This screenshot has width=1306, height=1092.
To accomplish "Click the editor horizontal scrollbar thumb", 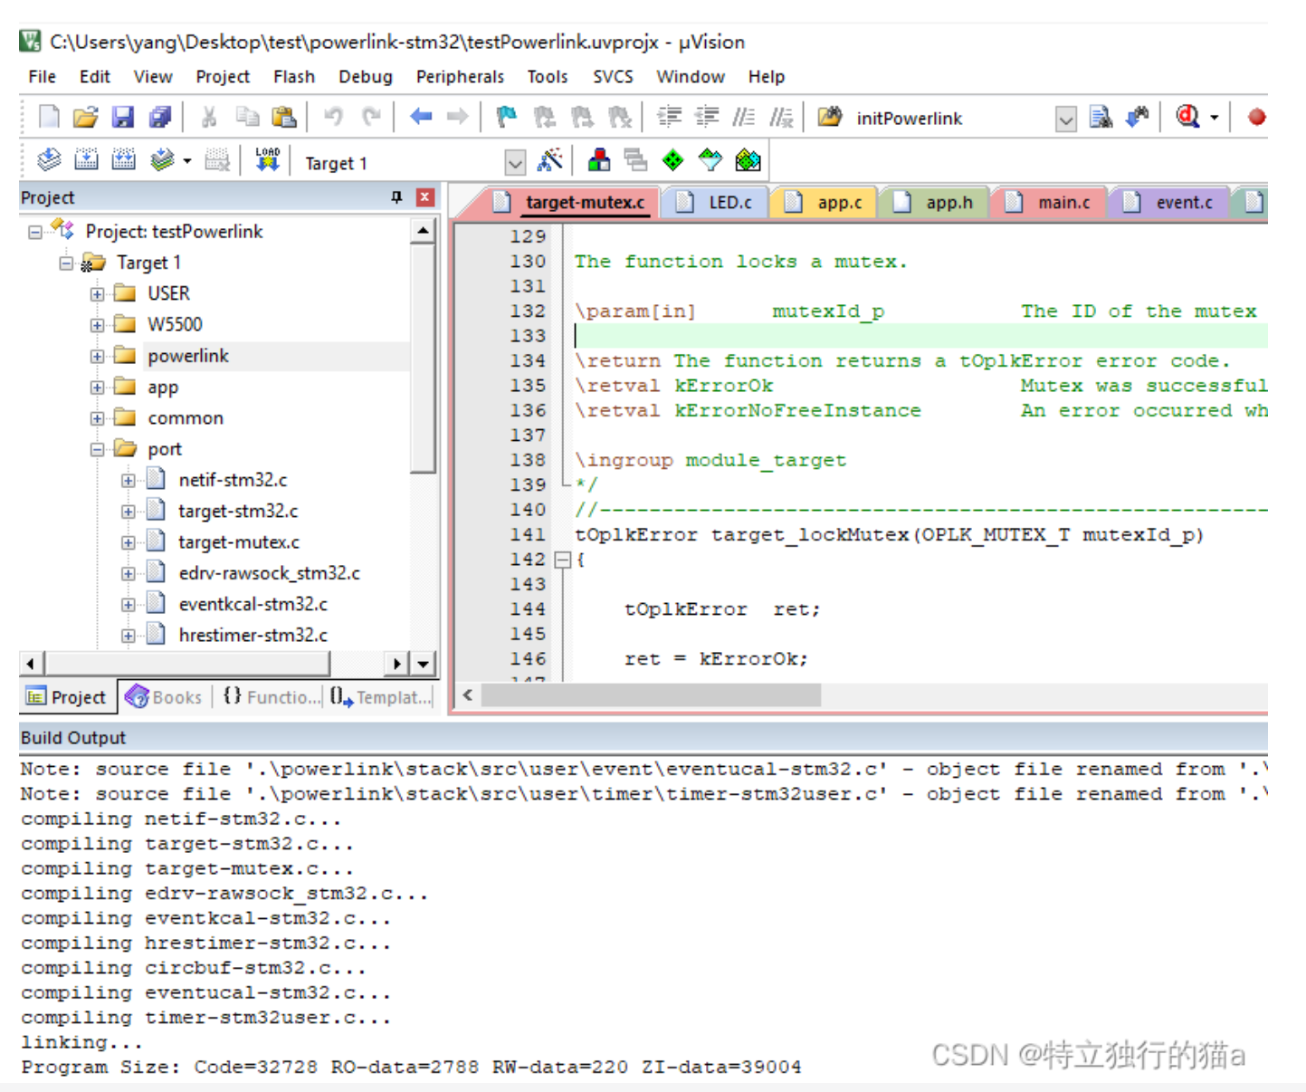I will pos(651,695).
